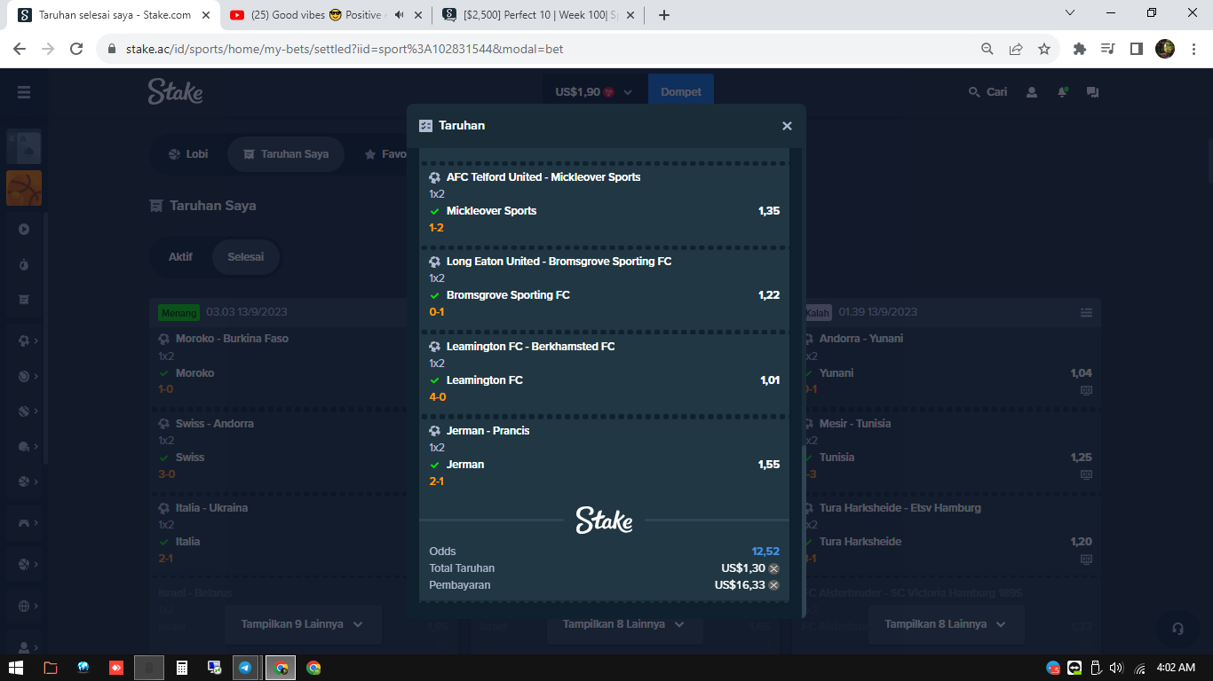Open the starting-soon stopwatch icon

[x=24, y=265]
